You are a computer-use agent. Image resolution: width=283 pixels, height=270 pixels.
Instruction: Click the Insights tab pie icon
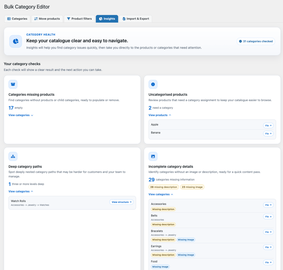point(101,19)
